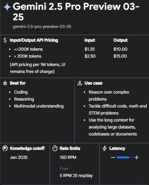Click the Latency lightning bolt icon
The width and height of the screenshot is (149, 185).
pyautogui.click(x=105, y=148)
